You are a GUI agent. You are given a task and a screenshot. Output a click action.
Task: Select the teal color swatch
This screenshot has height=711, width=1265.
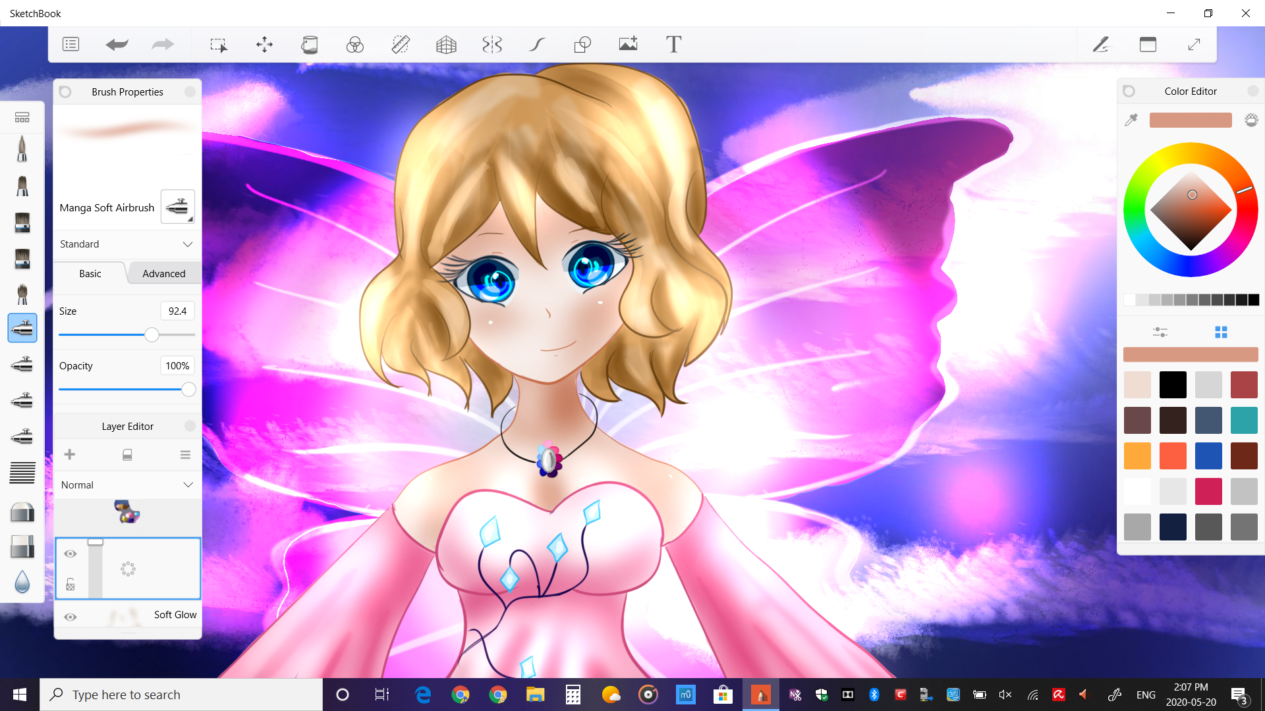(1244, 420)
